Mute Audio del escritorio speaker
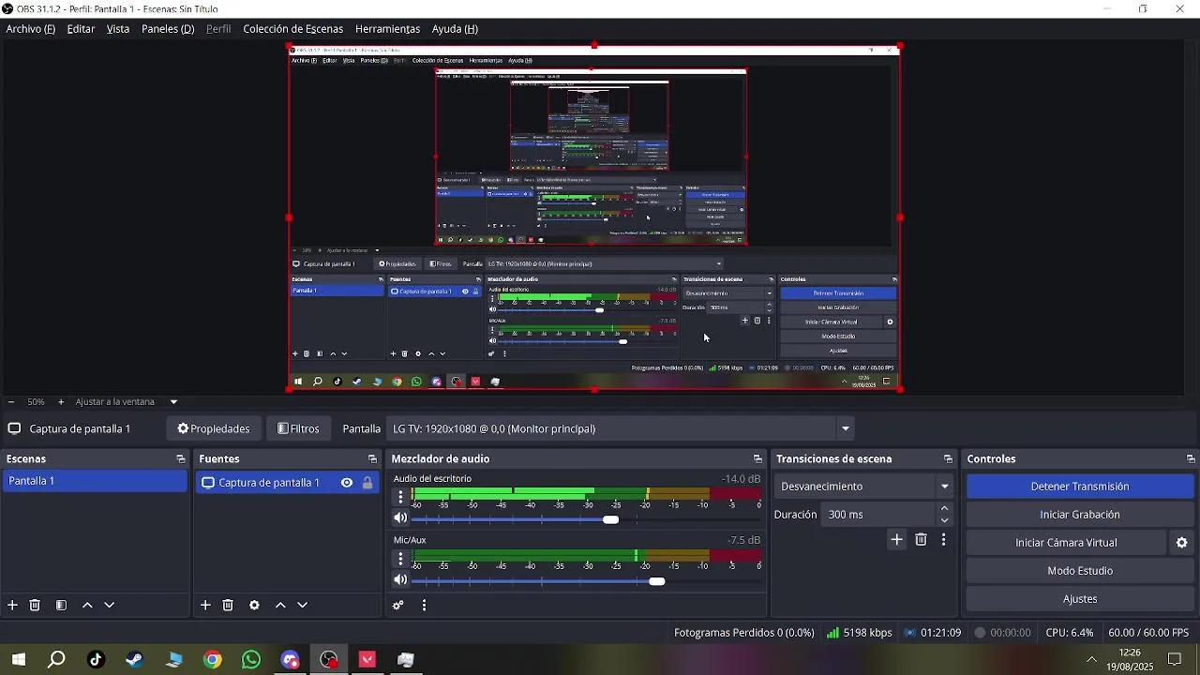1200x675 pixels. tap(400, 518)
